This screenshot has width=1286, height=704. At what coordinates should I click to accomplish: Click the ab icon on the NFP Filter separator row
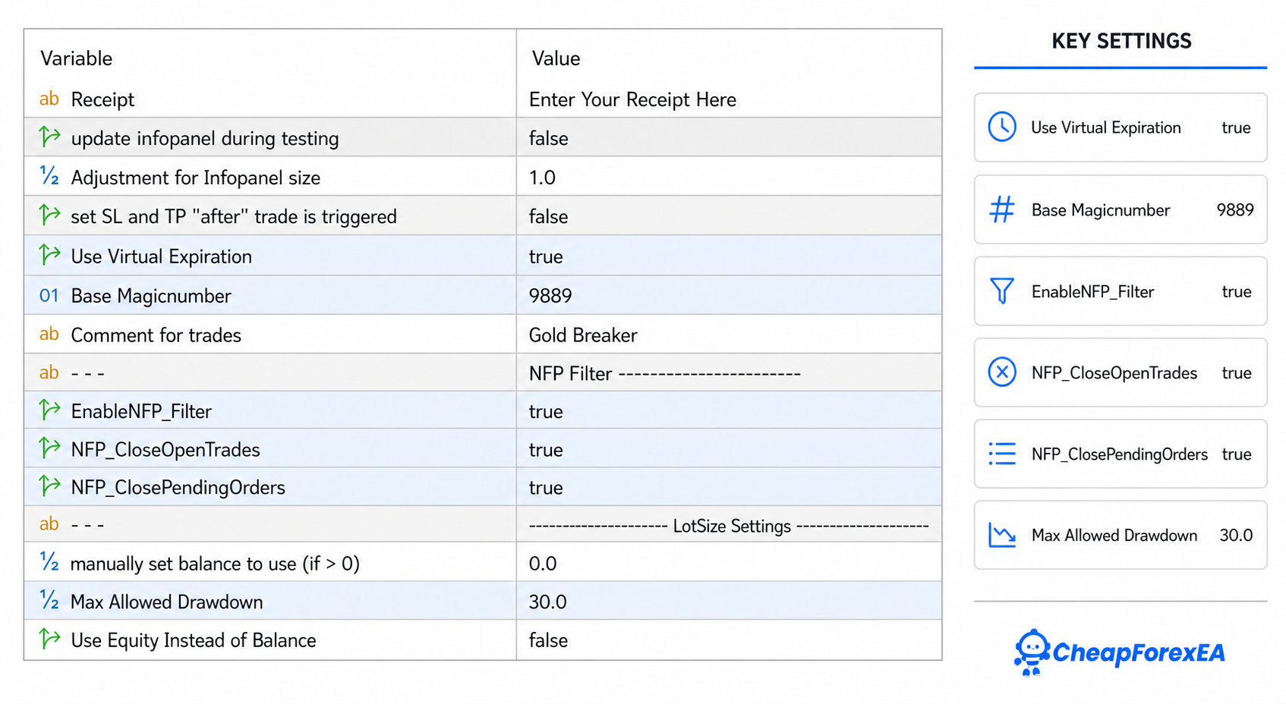coord(49,372)
